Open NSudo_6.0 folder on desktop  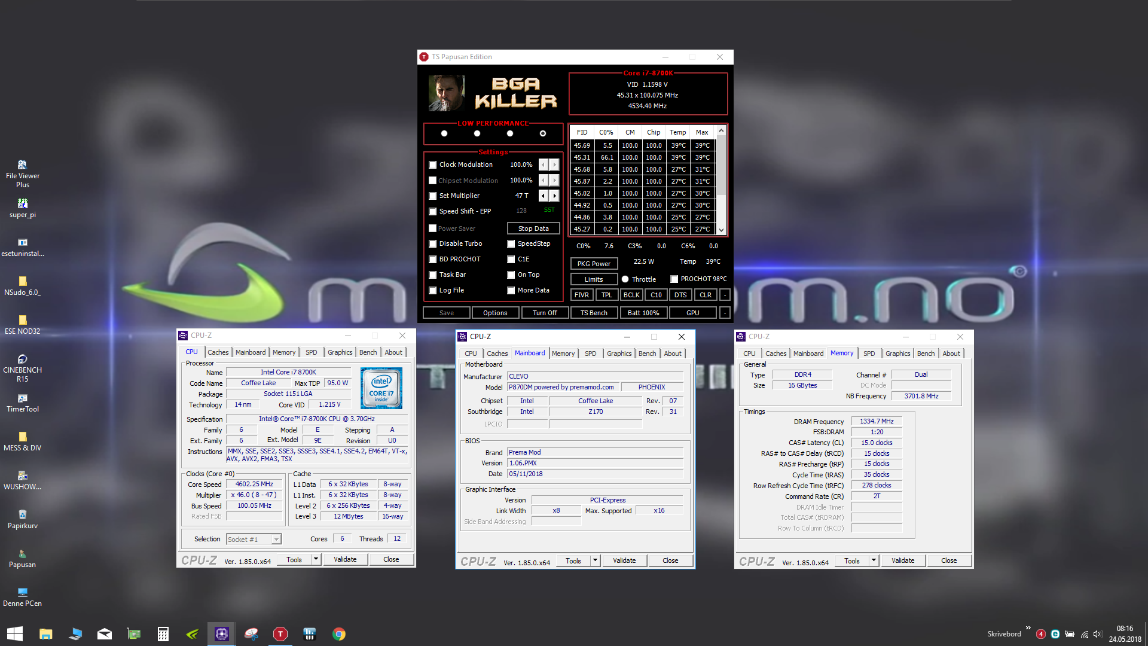pos(22,285)
